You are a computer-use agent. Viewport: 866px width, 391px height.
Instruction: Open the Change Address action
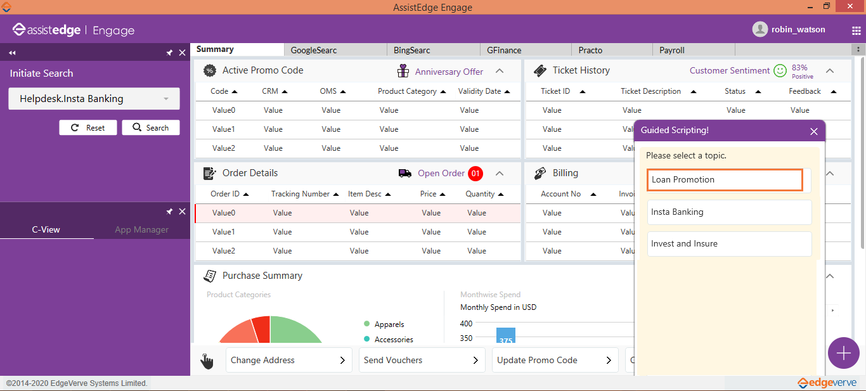(x=289, y=360)
